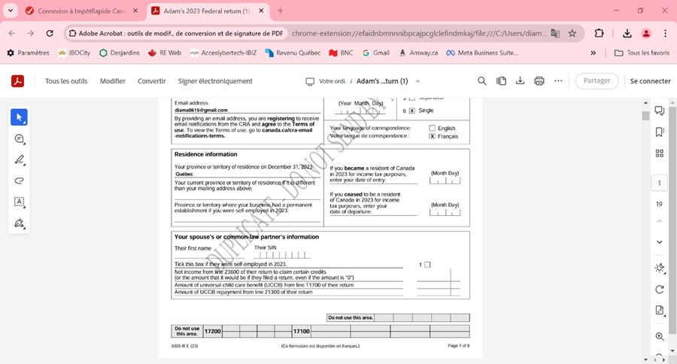The image size is (677, 364).
Task: Select the arrow selection tool
Action: (19, 117)
